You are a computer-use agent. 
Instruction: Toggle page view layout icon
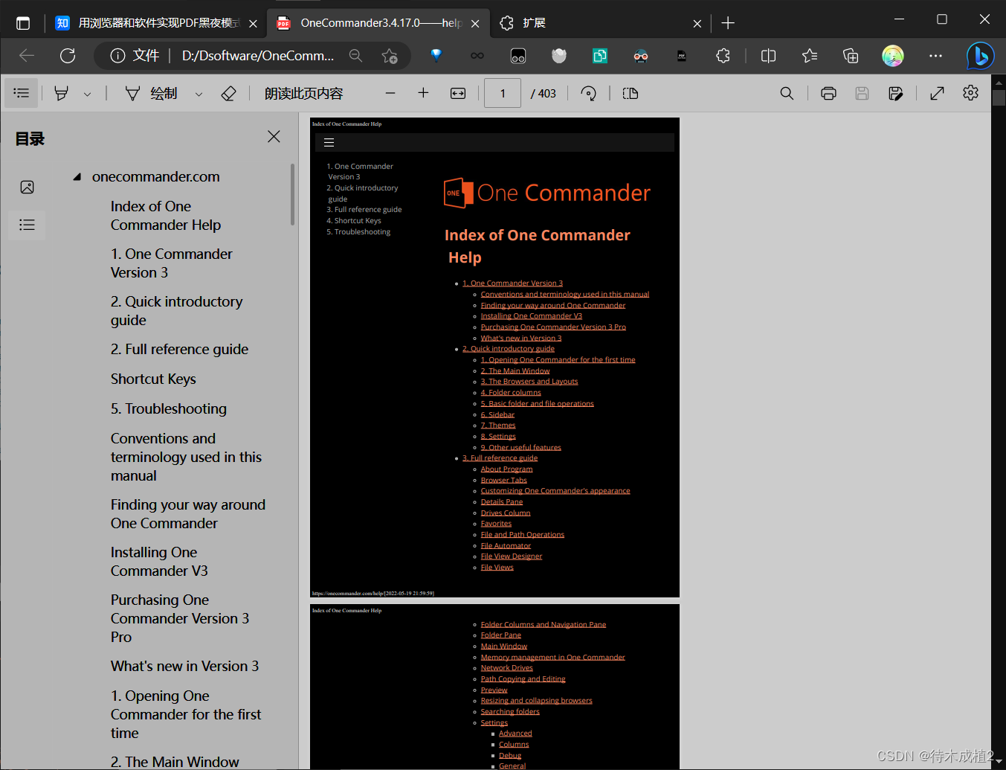[x=631, y=93]
